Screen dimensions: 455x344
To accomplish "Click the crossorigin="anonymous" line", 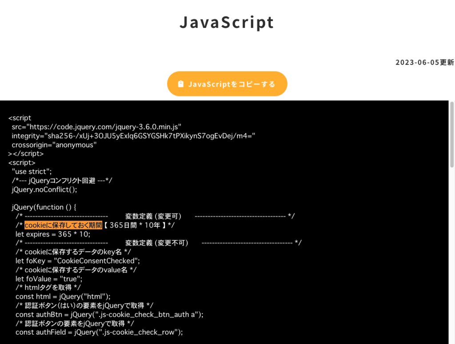I will click(x=54, y=145).
